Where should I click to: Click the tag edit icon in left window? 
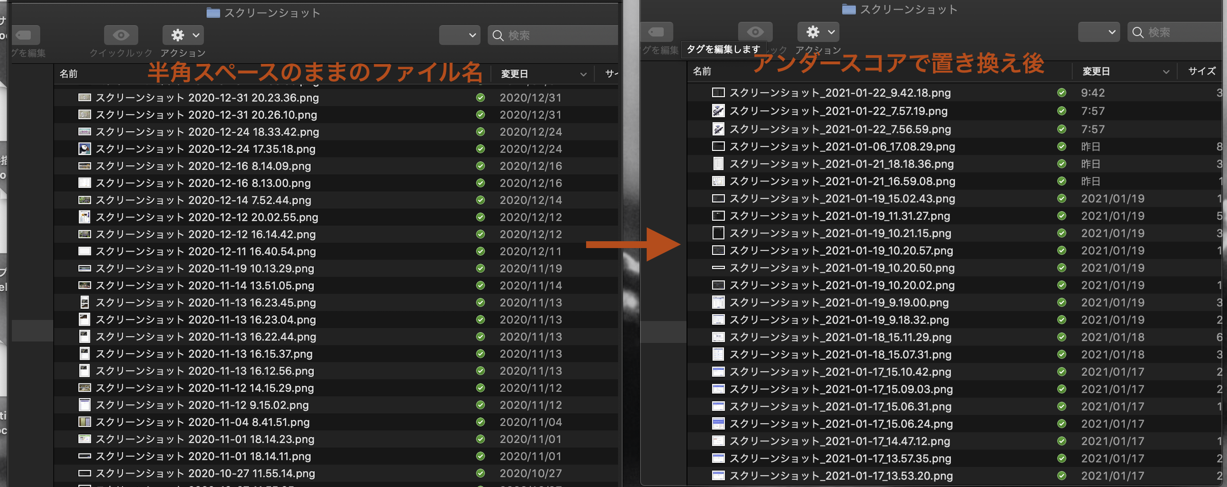tap(25, 35)
